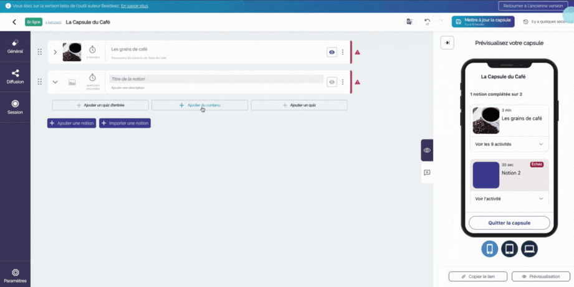Screen dimensions: 574x287
Task: Click Ajouter du contenu
Action: click(200, 105)
